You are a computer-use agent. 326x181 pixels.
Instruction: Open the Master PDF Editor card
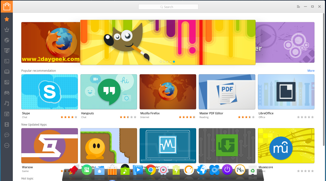pyautogui.click(x=227, y=92)
